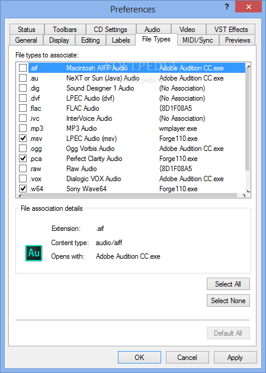Click the 'audio/aiff' content type value

point(109,243)
